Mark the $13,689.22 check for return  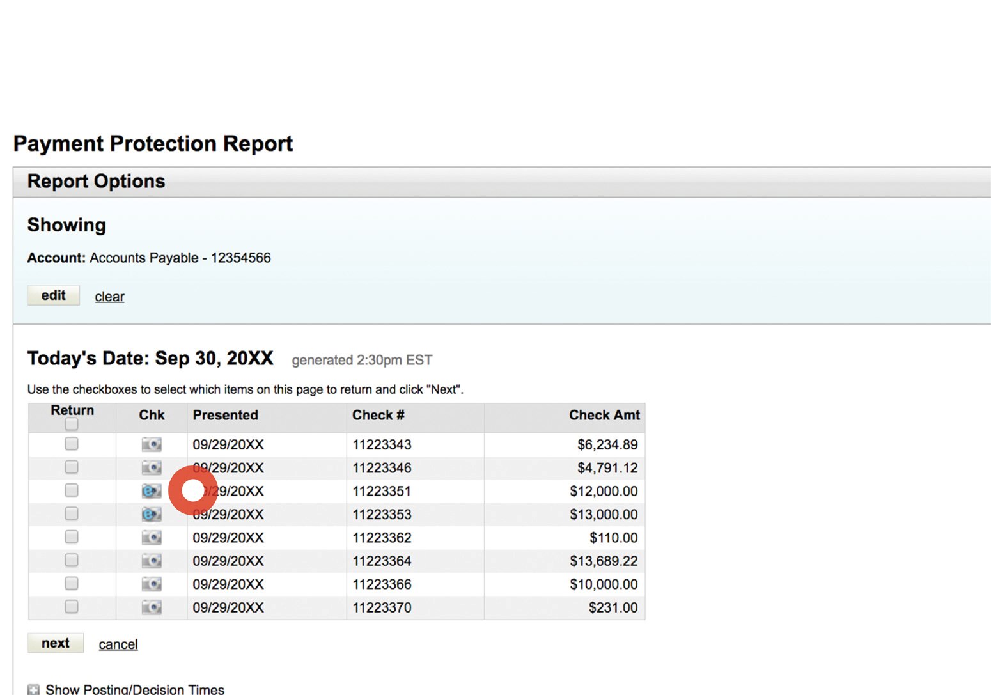[x=71, y=560]
